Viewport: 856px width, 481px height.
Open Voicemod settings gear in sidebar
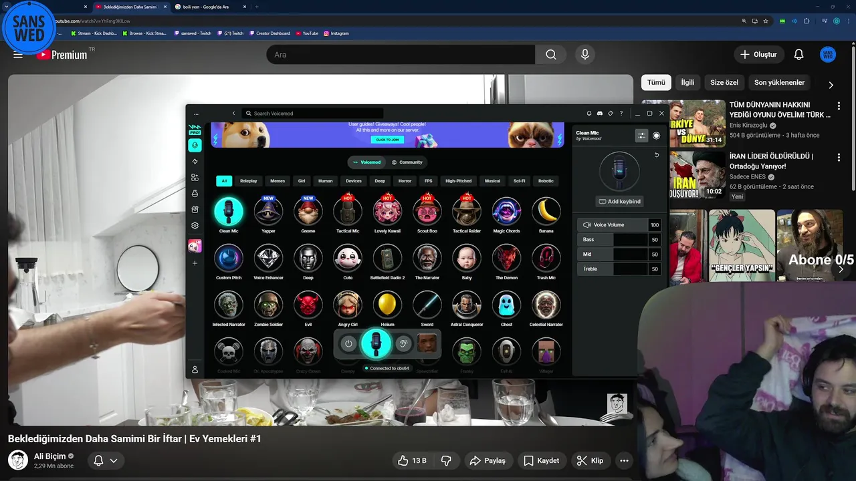195,226
